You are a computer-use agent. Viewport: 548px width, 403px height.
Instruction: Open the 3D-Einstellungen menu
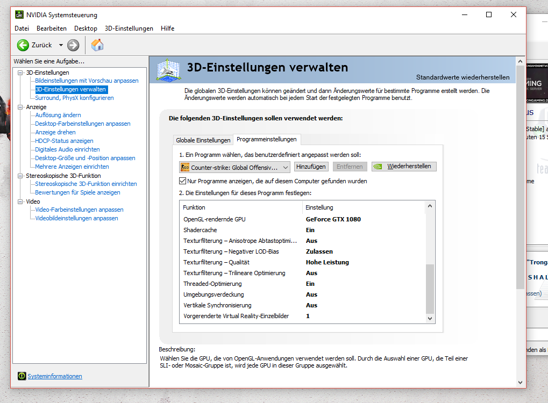(129, 28)
